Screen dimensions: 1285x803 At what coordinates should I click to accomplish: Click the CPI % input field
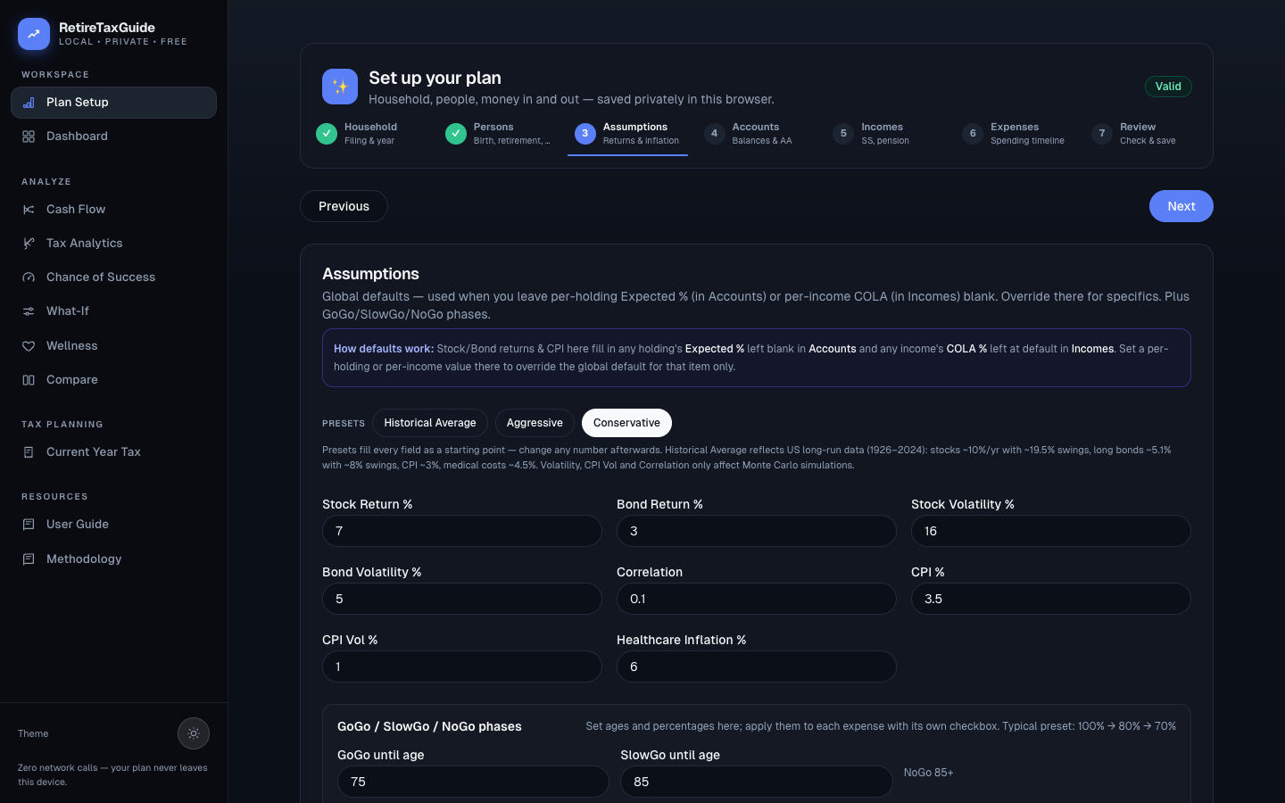point(1051,599)
